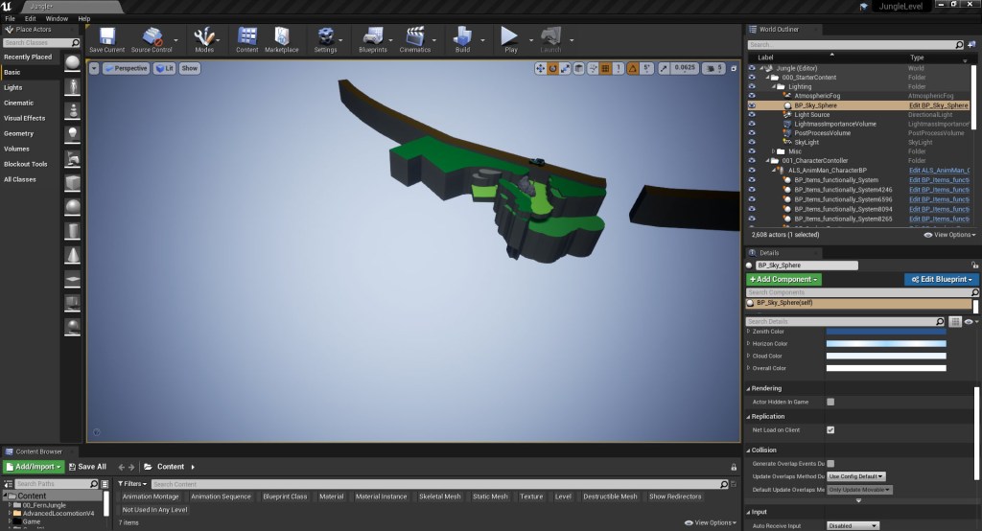The width and height of the screenshot is (982, 531).
Task: Select the Geometry category in Place Actors
Action: (19, 133)
